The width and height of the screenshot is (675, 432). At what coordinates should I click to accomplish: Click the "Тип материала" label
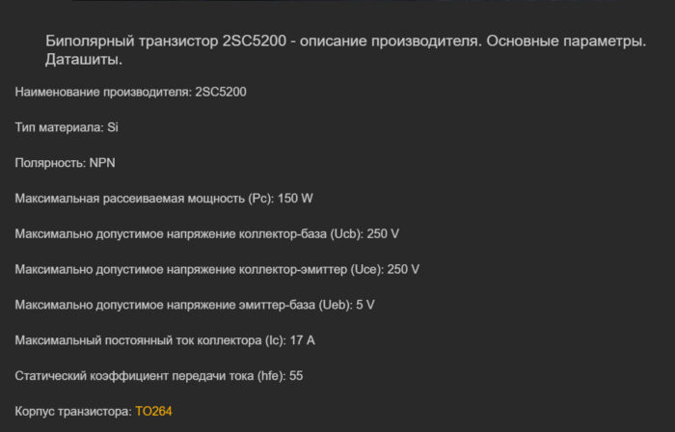[58, 127]
